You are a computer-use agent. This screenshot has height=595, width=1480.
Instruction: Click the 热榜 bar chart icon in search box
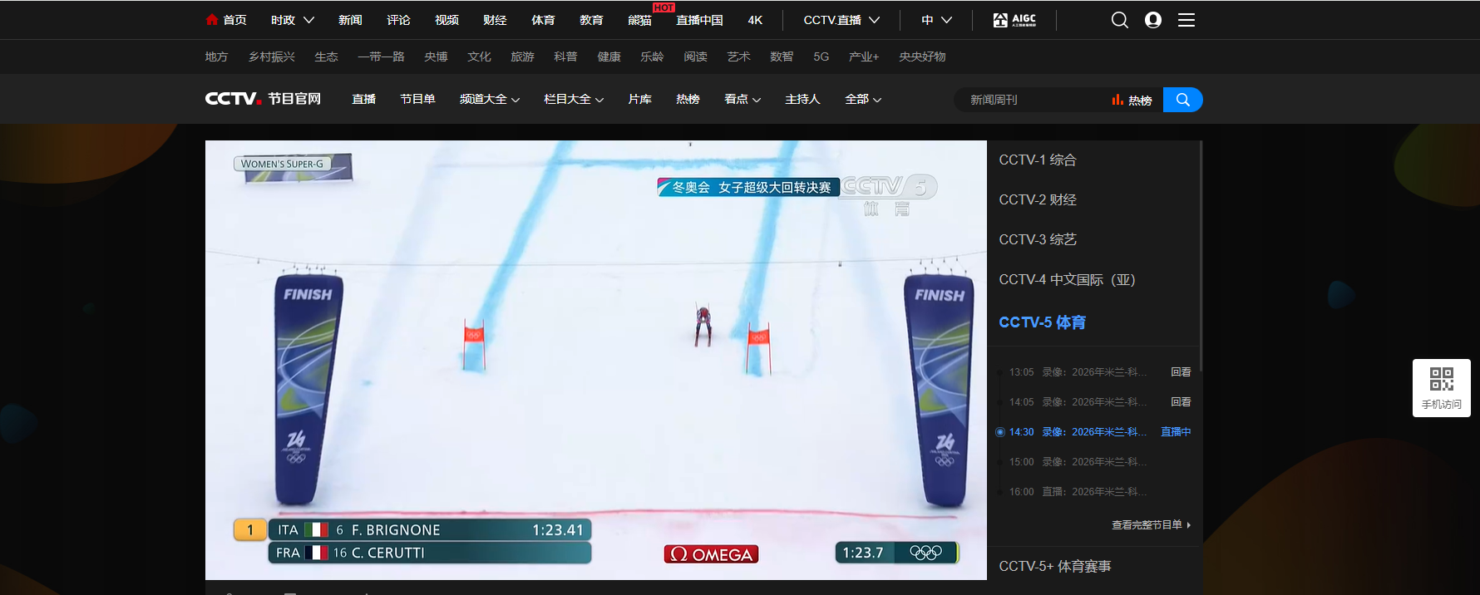1117,100
